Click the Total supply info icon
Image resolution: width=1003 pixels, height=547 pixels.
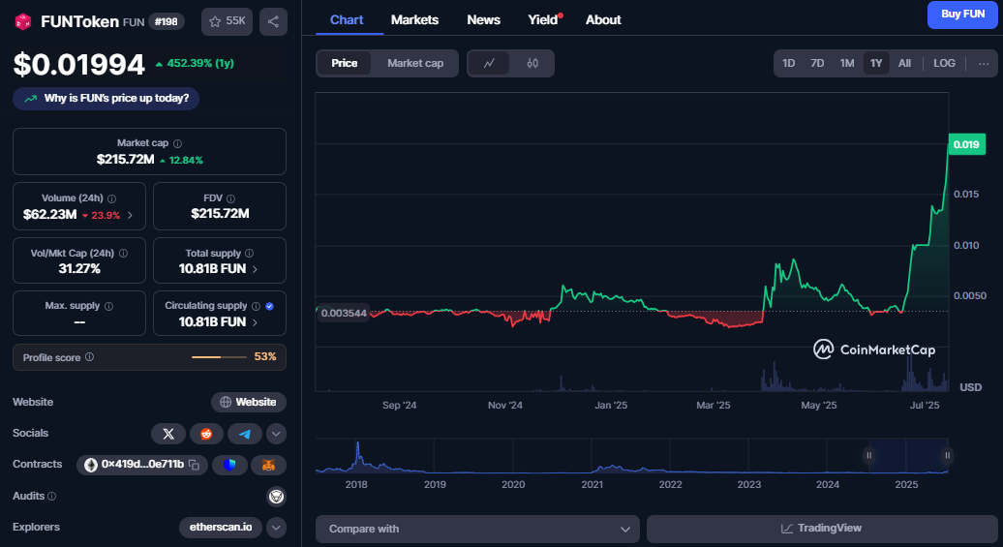pos(250,254)
